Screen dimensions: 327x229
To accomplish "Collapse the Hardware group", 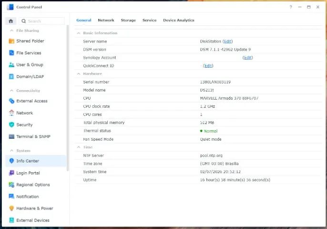I will (78, 73).
